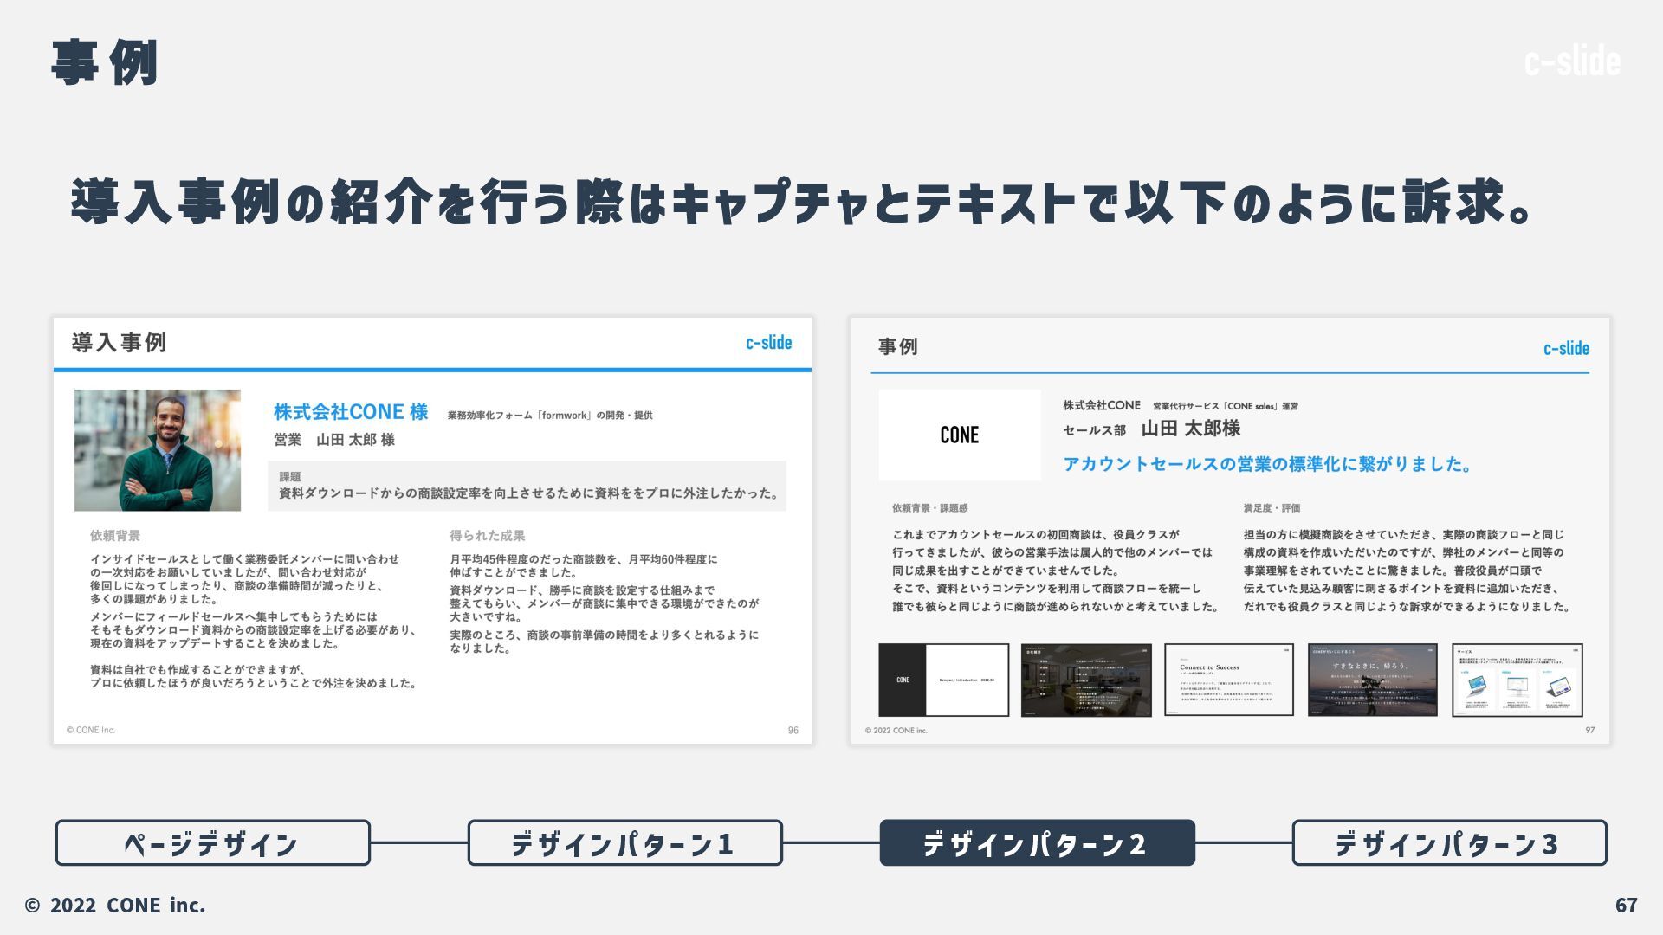1663x935 pixels.
Task: Click the 株式会社CONE 様 blue heading
Action: click(x=351, y=412)
